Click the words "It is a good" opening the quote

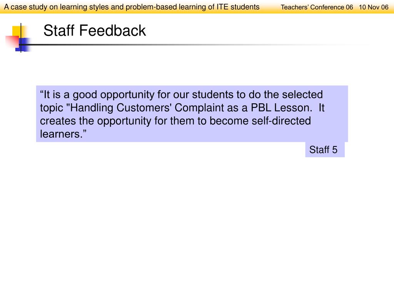[68, 95]
